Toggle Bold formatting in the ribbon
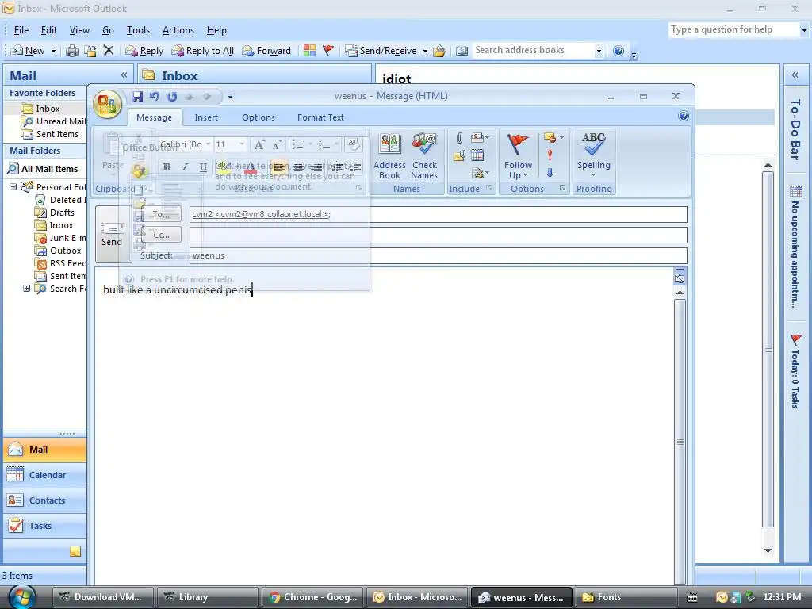Viewport: 812px width, 609px height. click(x=167, y=167)
